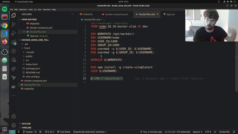Image resolution: width=238 pixels, height=134 pixels.
Task: Open the File menu
Action: tap(12, 9)
